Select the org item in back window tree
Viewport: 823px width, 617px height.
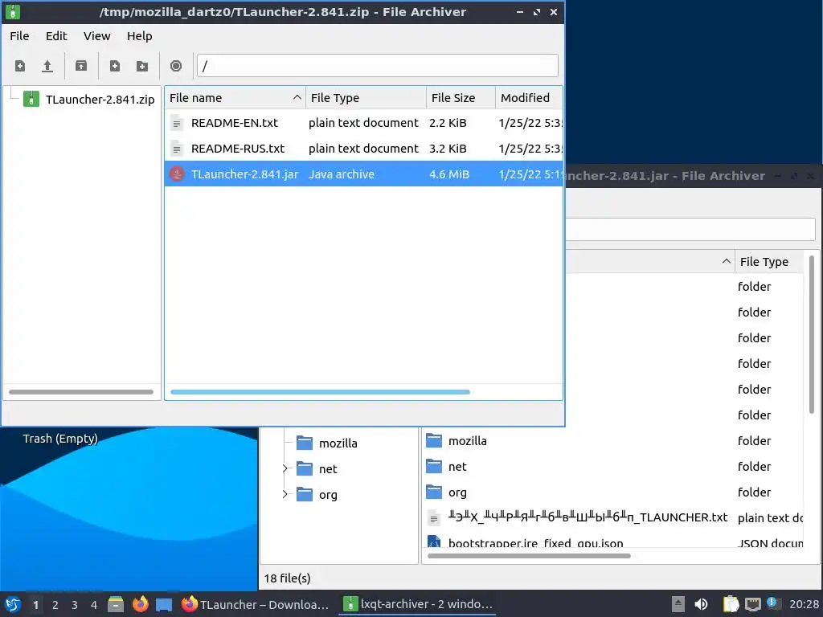tap(328, 495)
